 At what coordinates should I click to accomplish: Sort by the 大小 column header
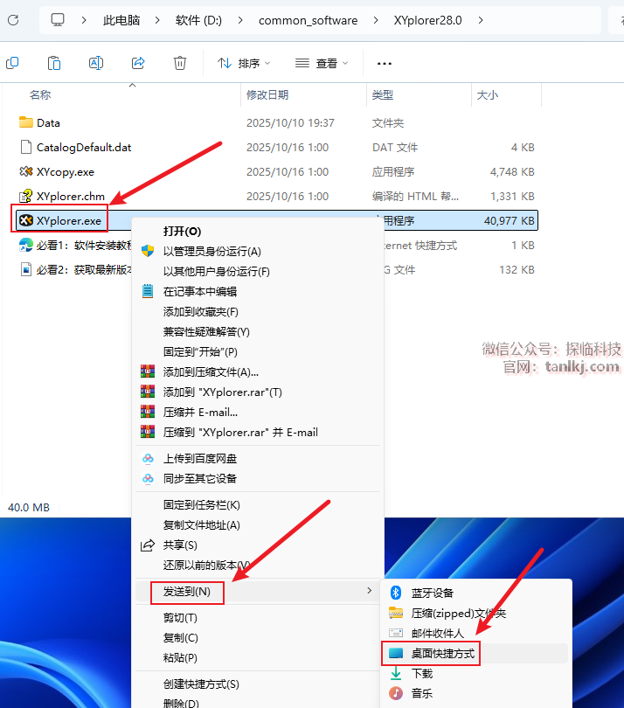coord(487,94)
